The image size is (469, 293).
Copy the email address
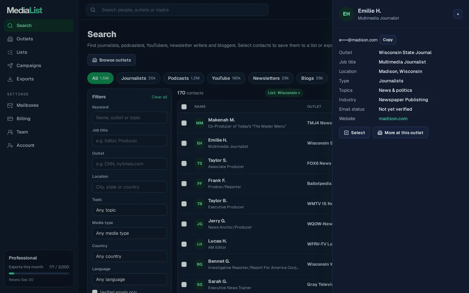coord(388,40)
